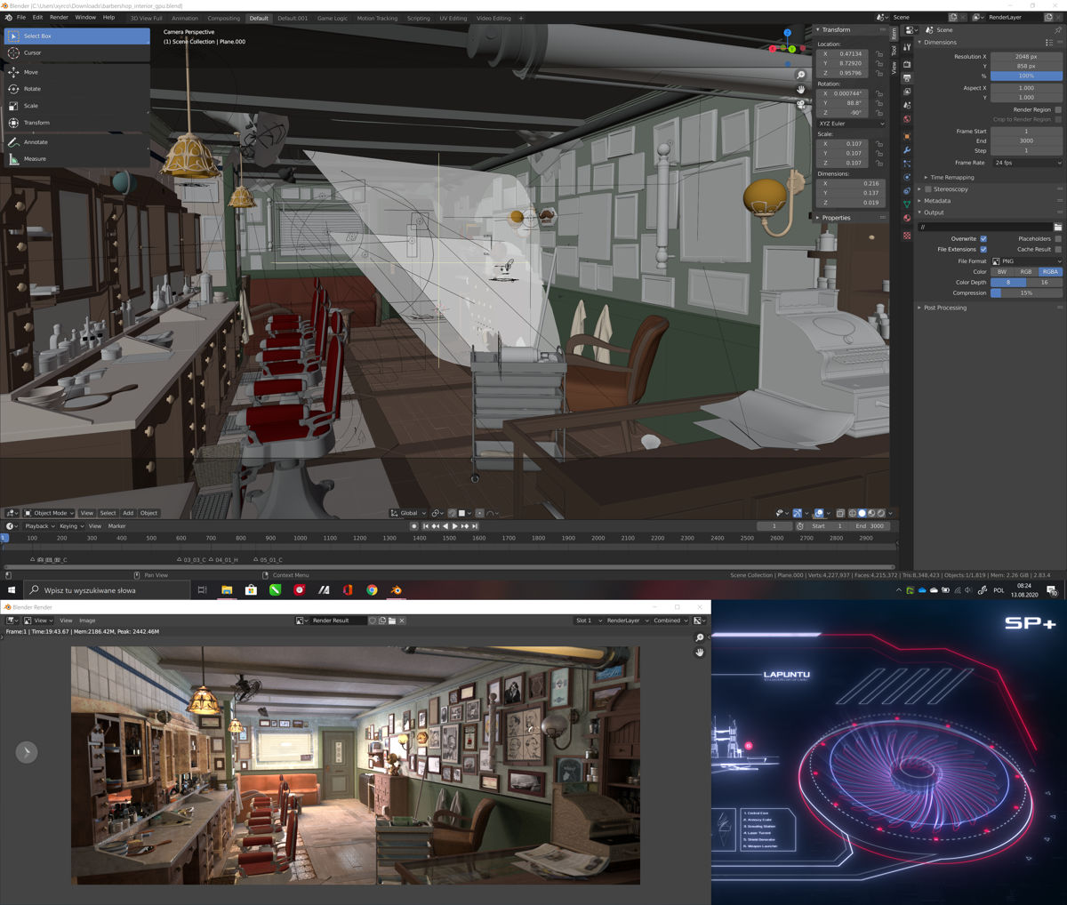The width and height of the screenshot is (1067, 905).
Task: Expand the Post Processing panel
Action: 944,308
